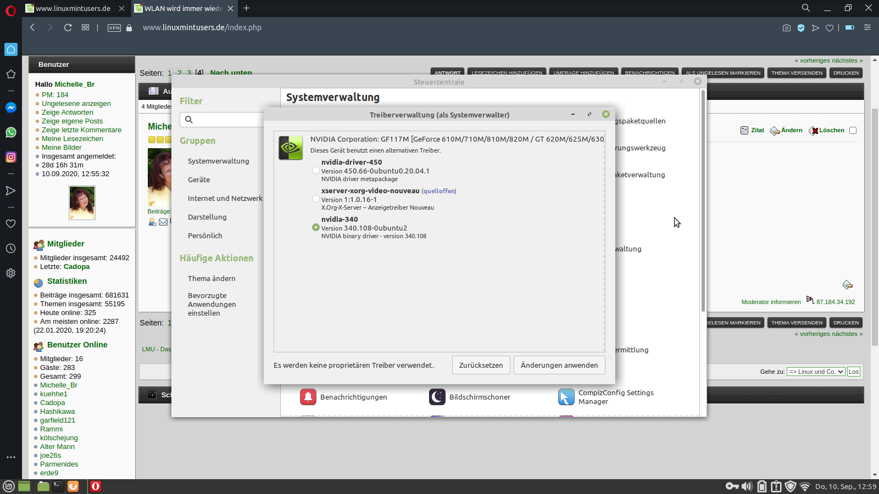Click the Wi-Fi icon in the system tray
The image size is (879, 494).
[x=805, y=486]
